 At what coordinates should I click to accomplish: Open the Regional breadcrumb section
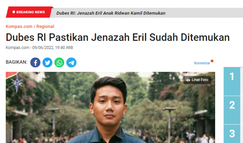[x=45, y=26]
